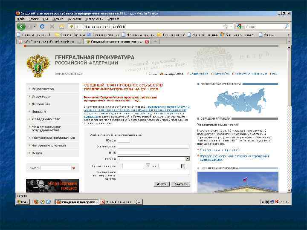Image resolution: width=307 pixels, height=230 pixels.
Task: Open the Home page icon in toolbar
Action: click(x=62, y=26)
